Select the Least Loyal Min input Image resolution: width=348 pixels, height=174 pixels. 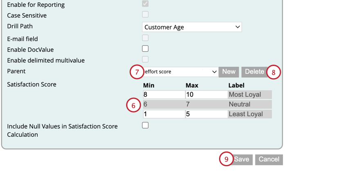163,114
